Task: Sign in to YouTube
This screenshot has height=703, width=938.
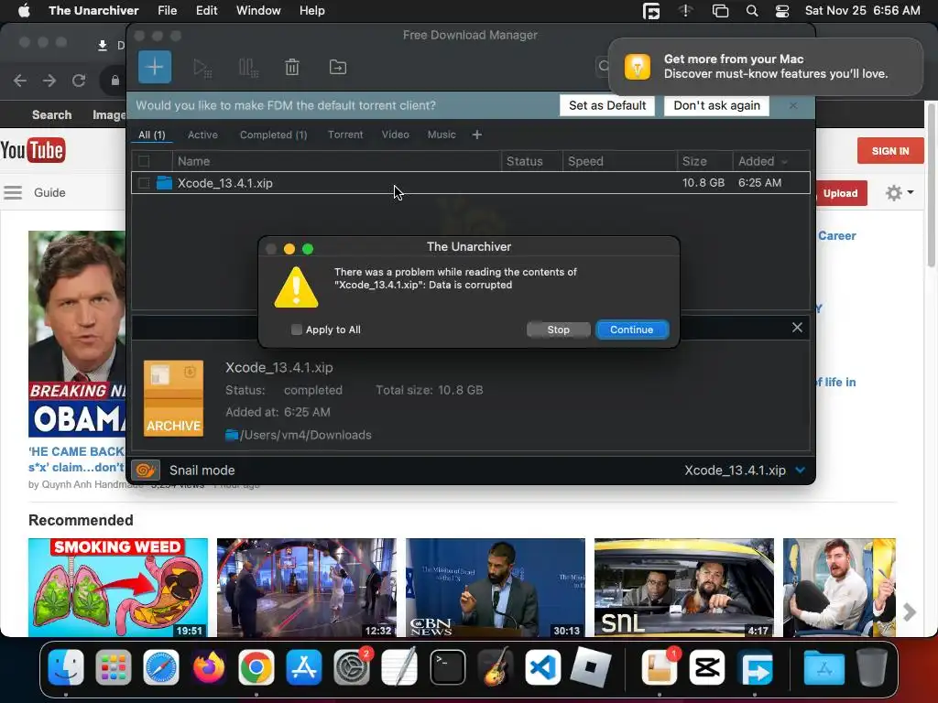Action: [890, 151]
